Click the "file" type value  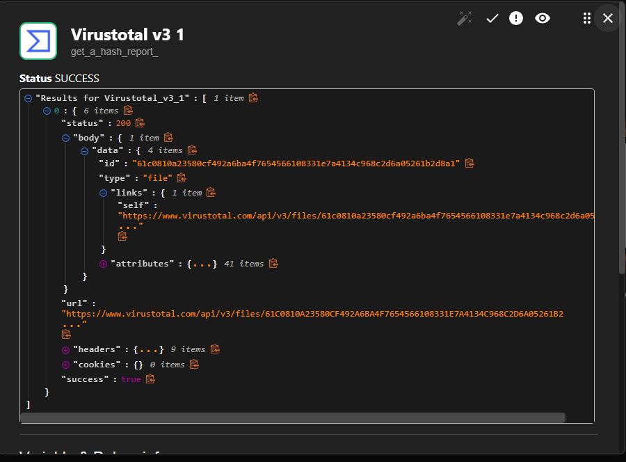(x=158, y=178)
